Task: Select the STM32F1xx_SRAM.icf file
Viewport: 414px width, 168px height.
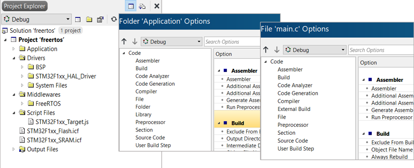Action: pos(54,140)
